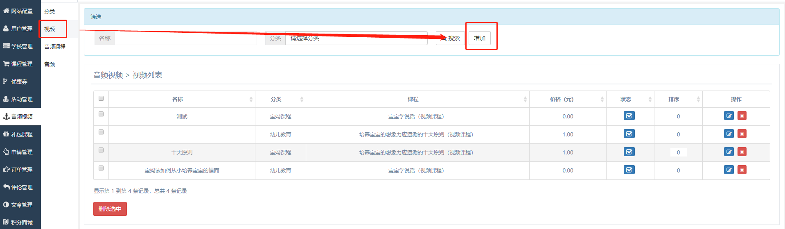Screen dimensions: 785x229
Task: Go to 申请管理 section
Action: (20, 152)
